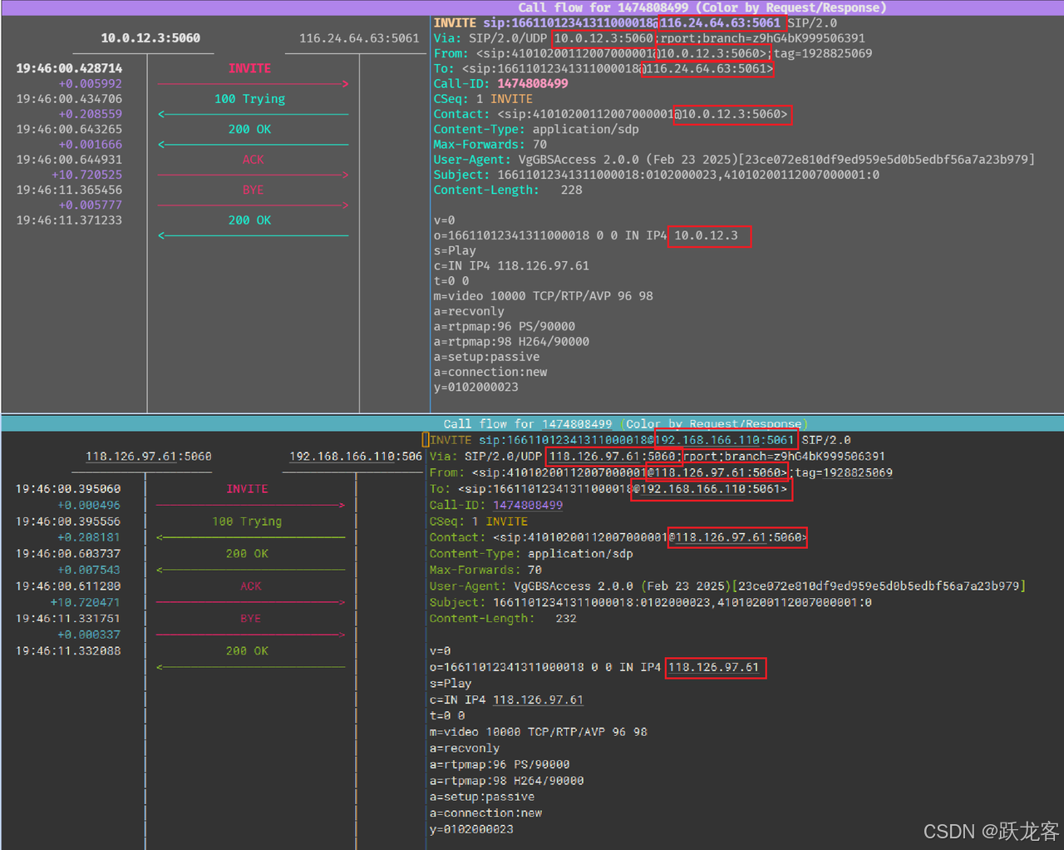Click the time delta +10.720525
This screenshot has height=850, width=1064.
click(86, 175)
